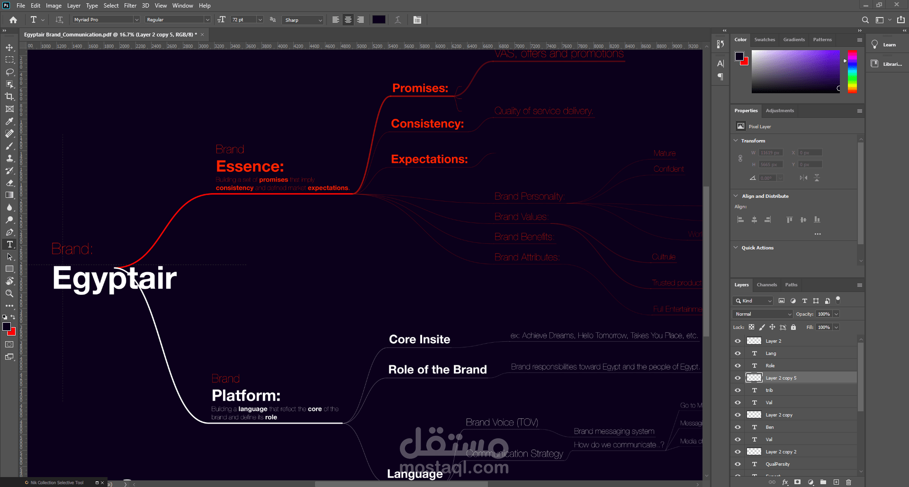Hide the Lang text layer
This screenshot has width=909, height=487.
point(738,353)
